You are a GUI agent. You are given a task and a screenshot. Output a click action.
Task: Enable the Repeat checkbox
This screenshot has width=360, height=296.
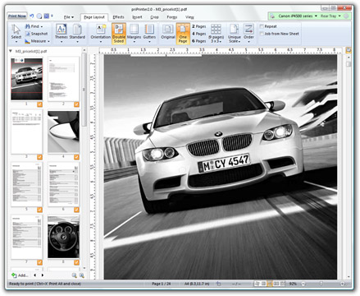(x=262, y=26)
